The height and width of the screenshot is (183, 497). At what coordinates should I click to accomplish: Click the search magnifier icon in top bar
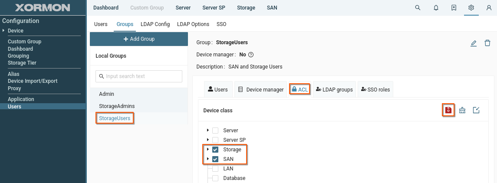click(x=418, y=8)
